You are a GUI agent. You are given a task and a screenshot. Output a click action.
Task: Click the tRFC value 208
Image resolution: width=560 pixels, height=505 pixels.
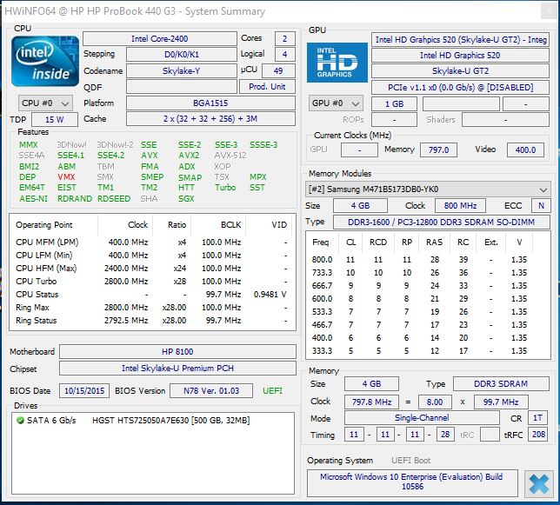(x=538, y=435)
